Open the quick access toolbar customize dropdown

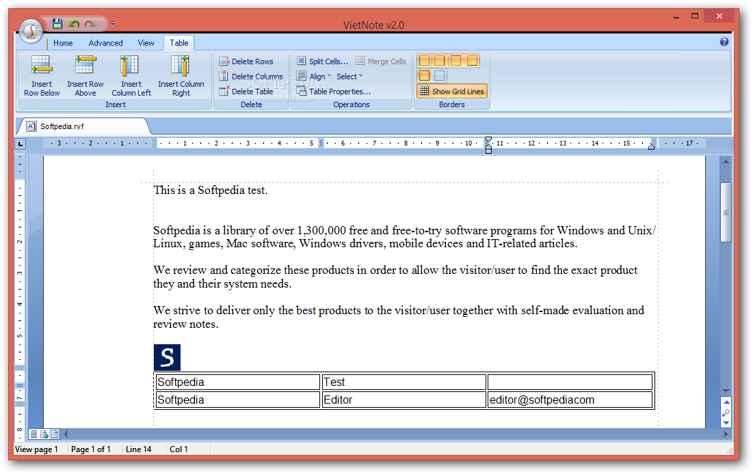click(x=112, y=23)
